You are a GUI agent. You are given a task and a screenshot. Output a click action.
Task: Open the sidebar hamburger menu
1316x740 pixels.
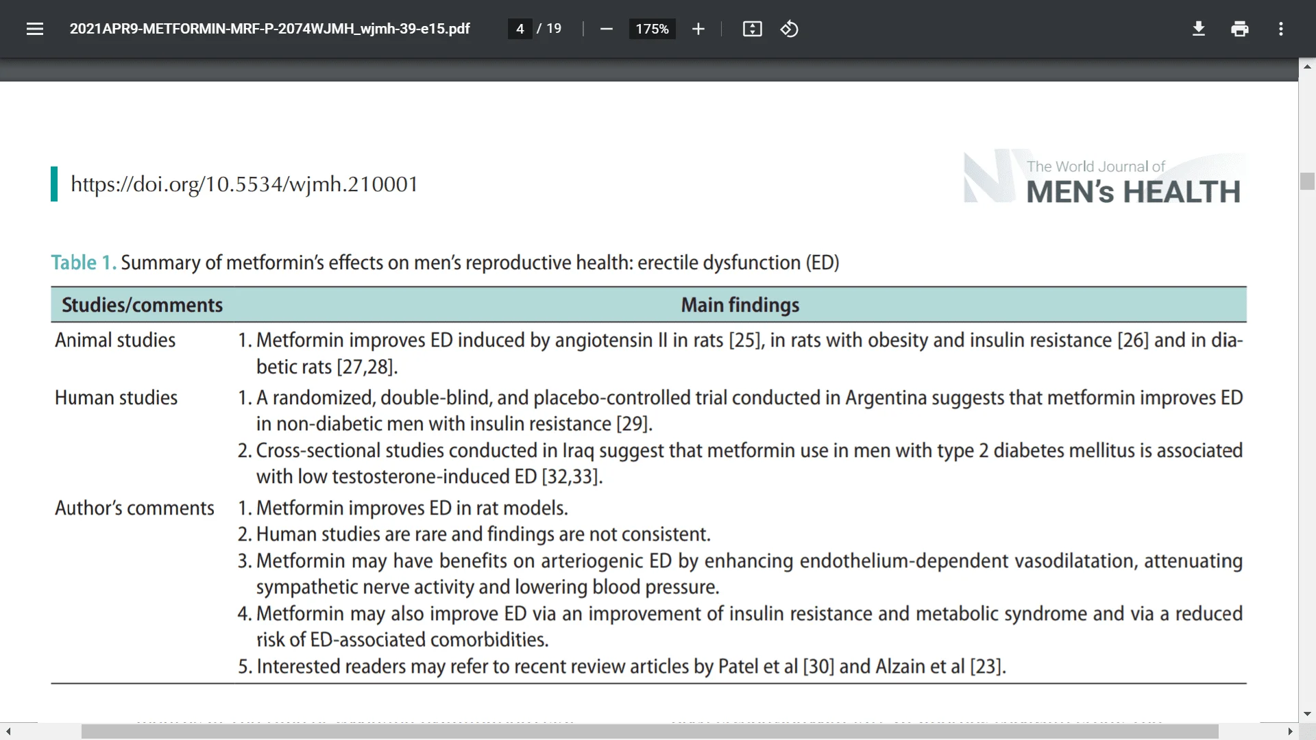(x=35, y=29)
